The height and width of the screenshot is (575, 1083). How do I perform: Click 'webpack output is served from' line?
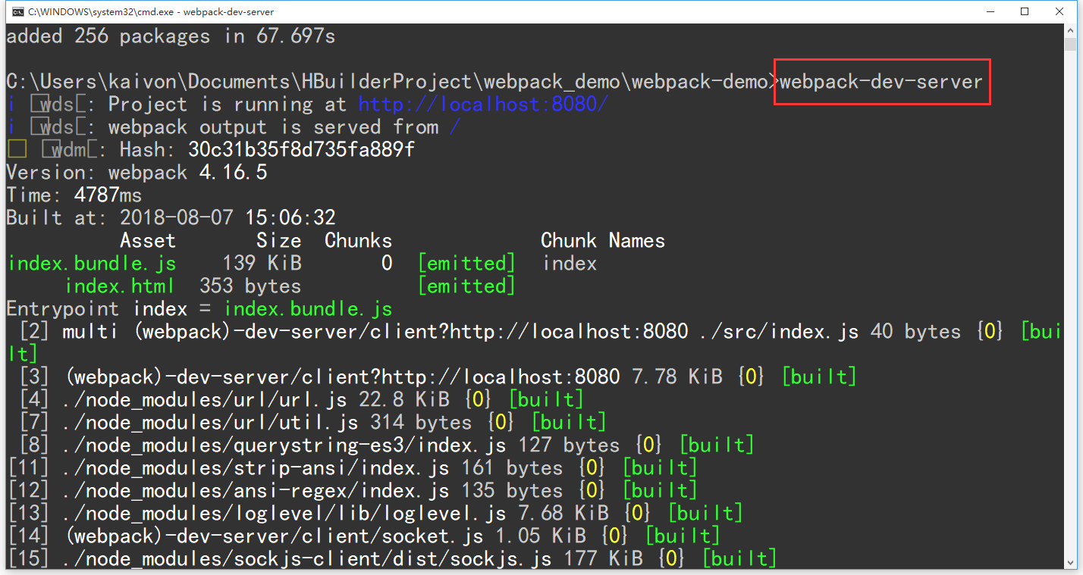tap(233, 127)
